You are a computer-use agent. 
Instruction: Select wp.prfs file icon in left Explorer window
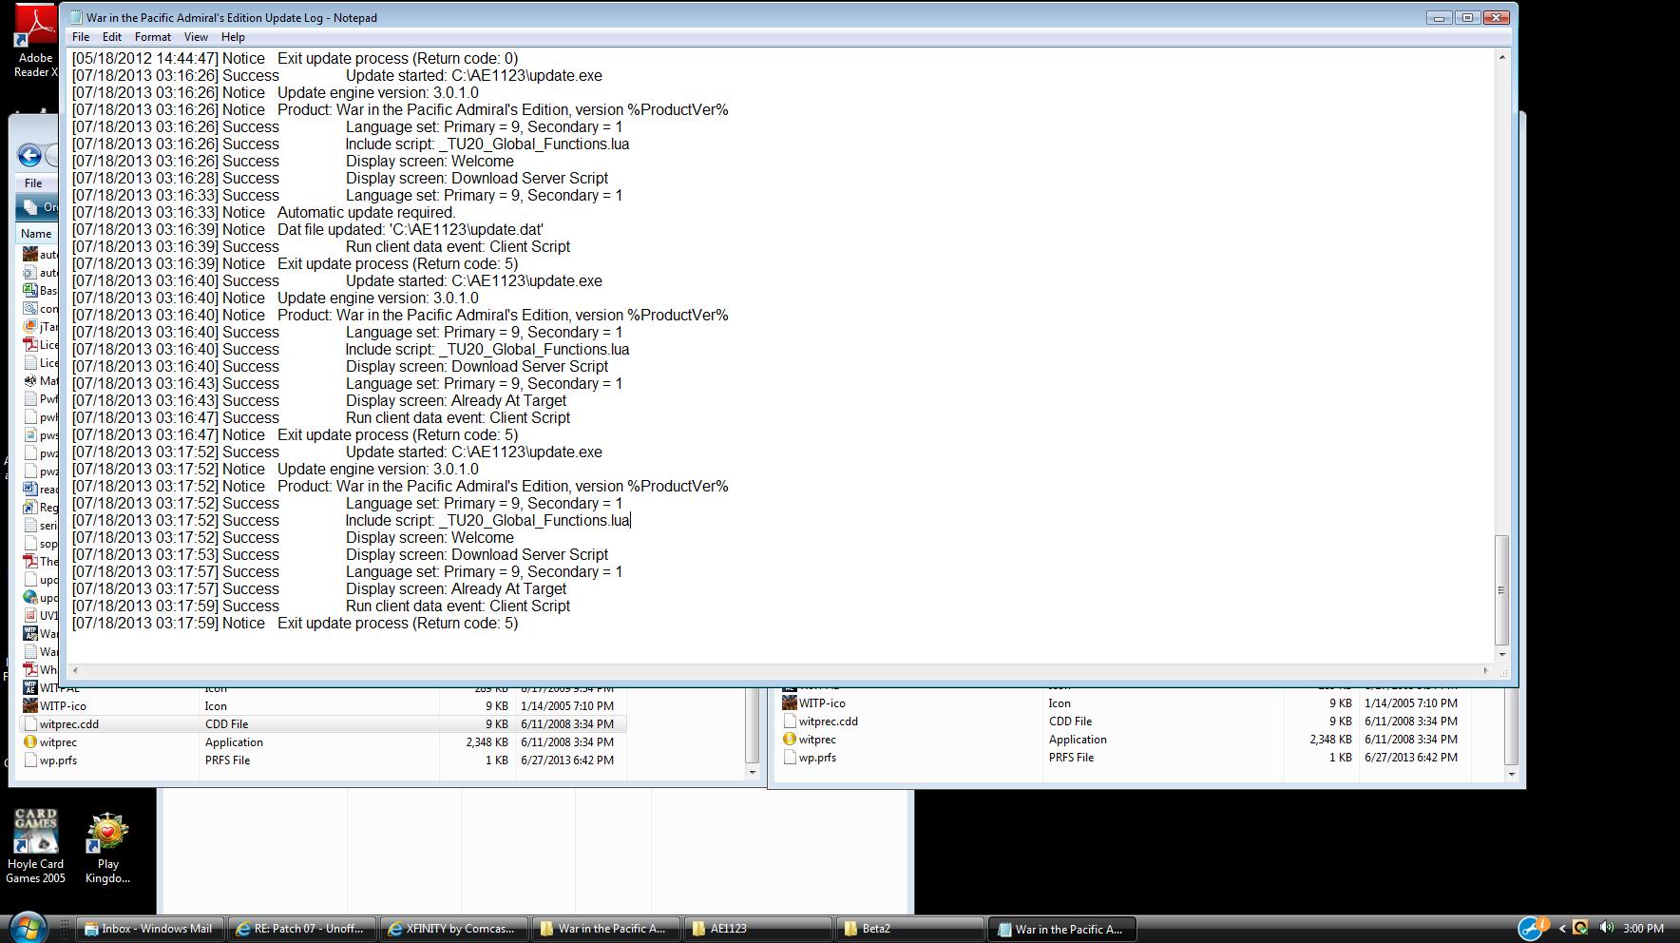coord(30,760)
